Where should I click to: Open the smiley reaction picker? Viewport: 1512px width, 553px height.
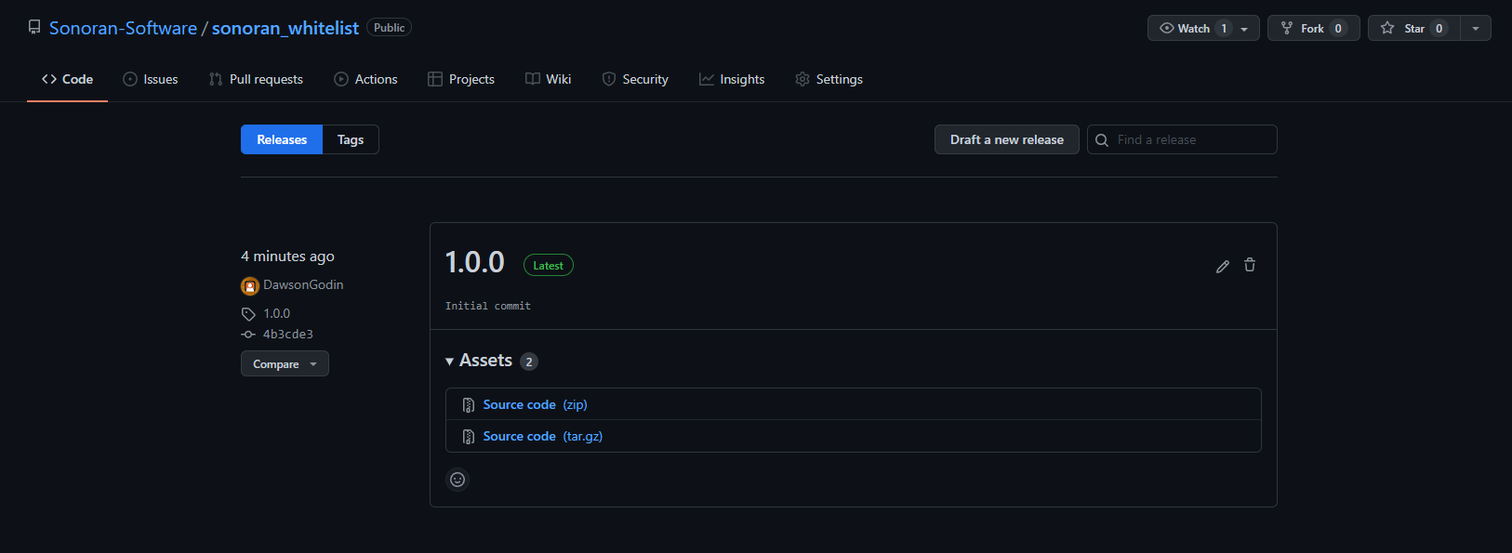(458, 480)
